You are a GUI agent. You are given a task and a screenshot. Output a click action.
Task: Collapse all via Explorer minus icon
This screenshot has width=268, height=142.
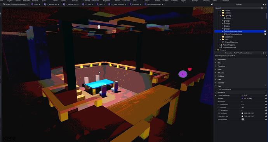(x=266, y=8)
